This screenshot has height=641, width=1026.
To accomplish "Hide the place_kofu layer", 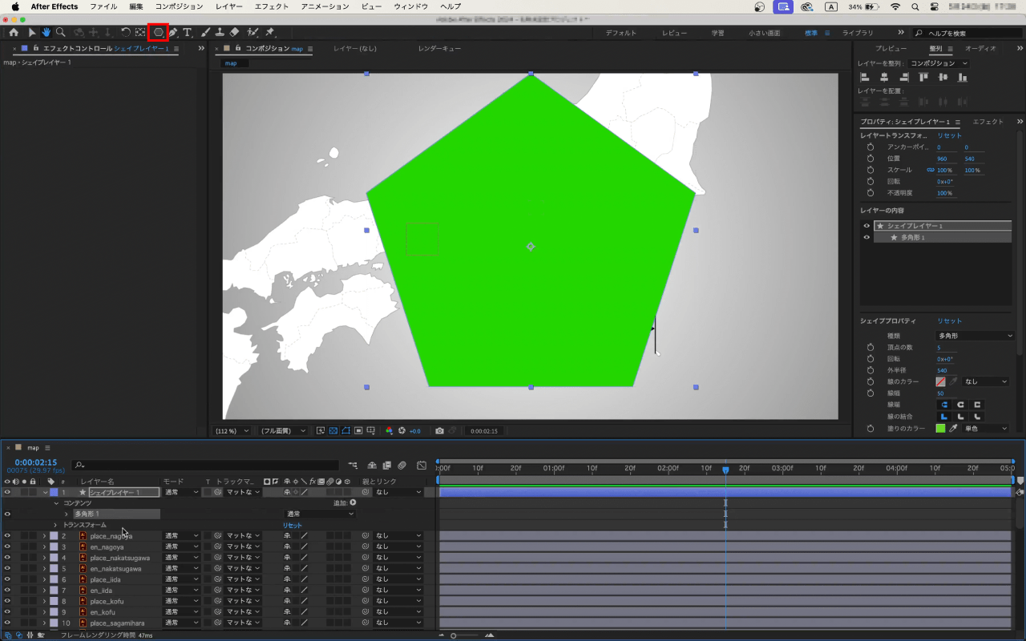I will pos(7,601).
